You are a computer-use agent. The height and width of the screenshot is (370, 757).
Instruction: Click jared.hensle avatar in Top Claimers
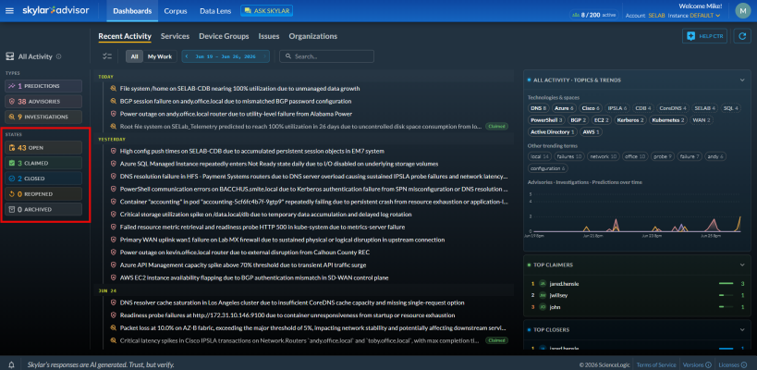pos(543,284)
